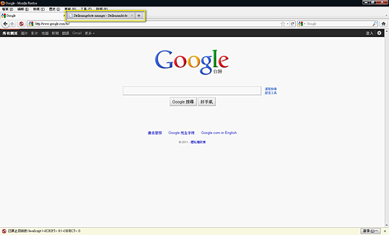Open the 選項 options menu button
Image resolution: width=389 pixels, height=235 pixels.
click(370, 231)
